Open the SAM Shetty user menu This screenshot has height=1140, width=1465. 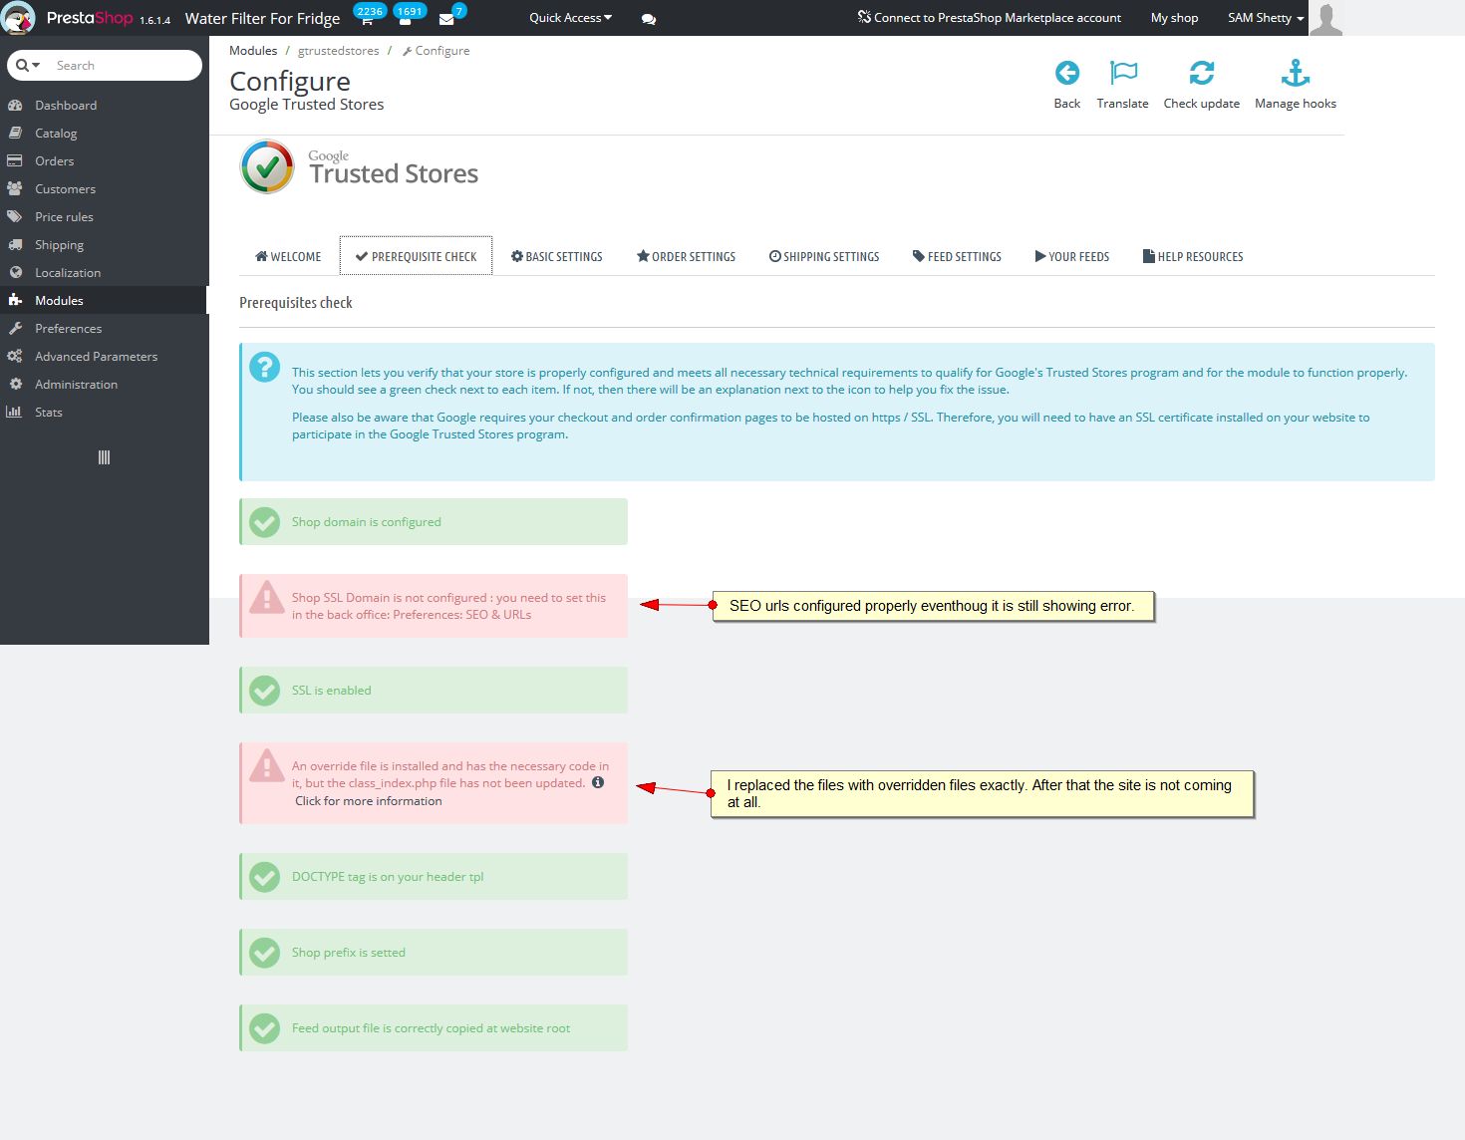[1265, 18]
